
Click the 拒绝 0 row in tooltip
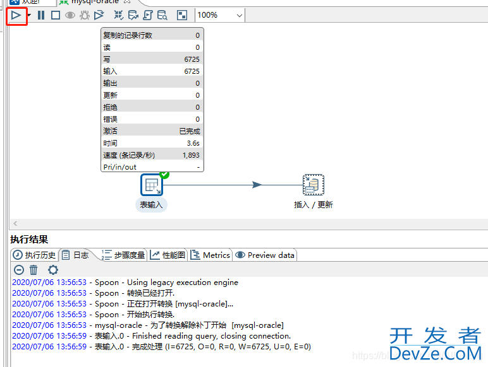[x=152, y=107]
